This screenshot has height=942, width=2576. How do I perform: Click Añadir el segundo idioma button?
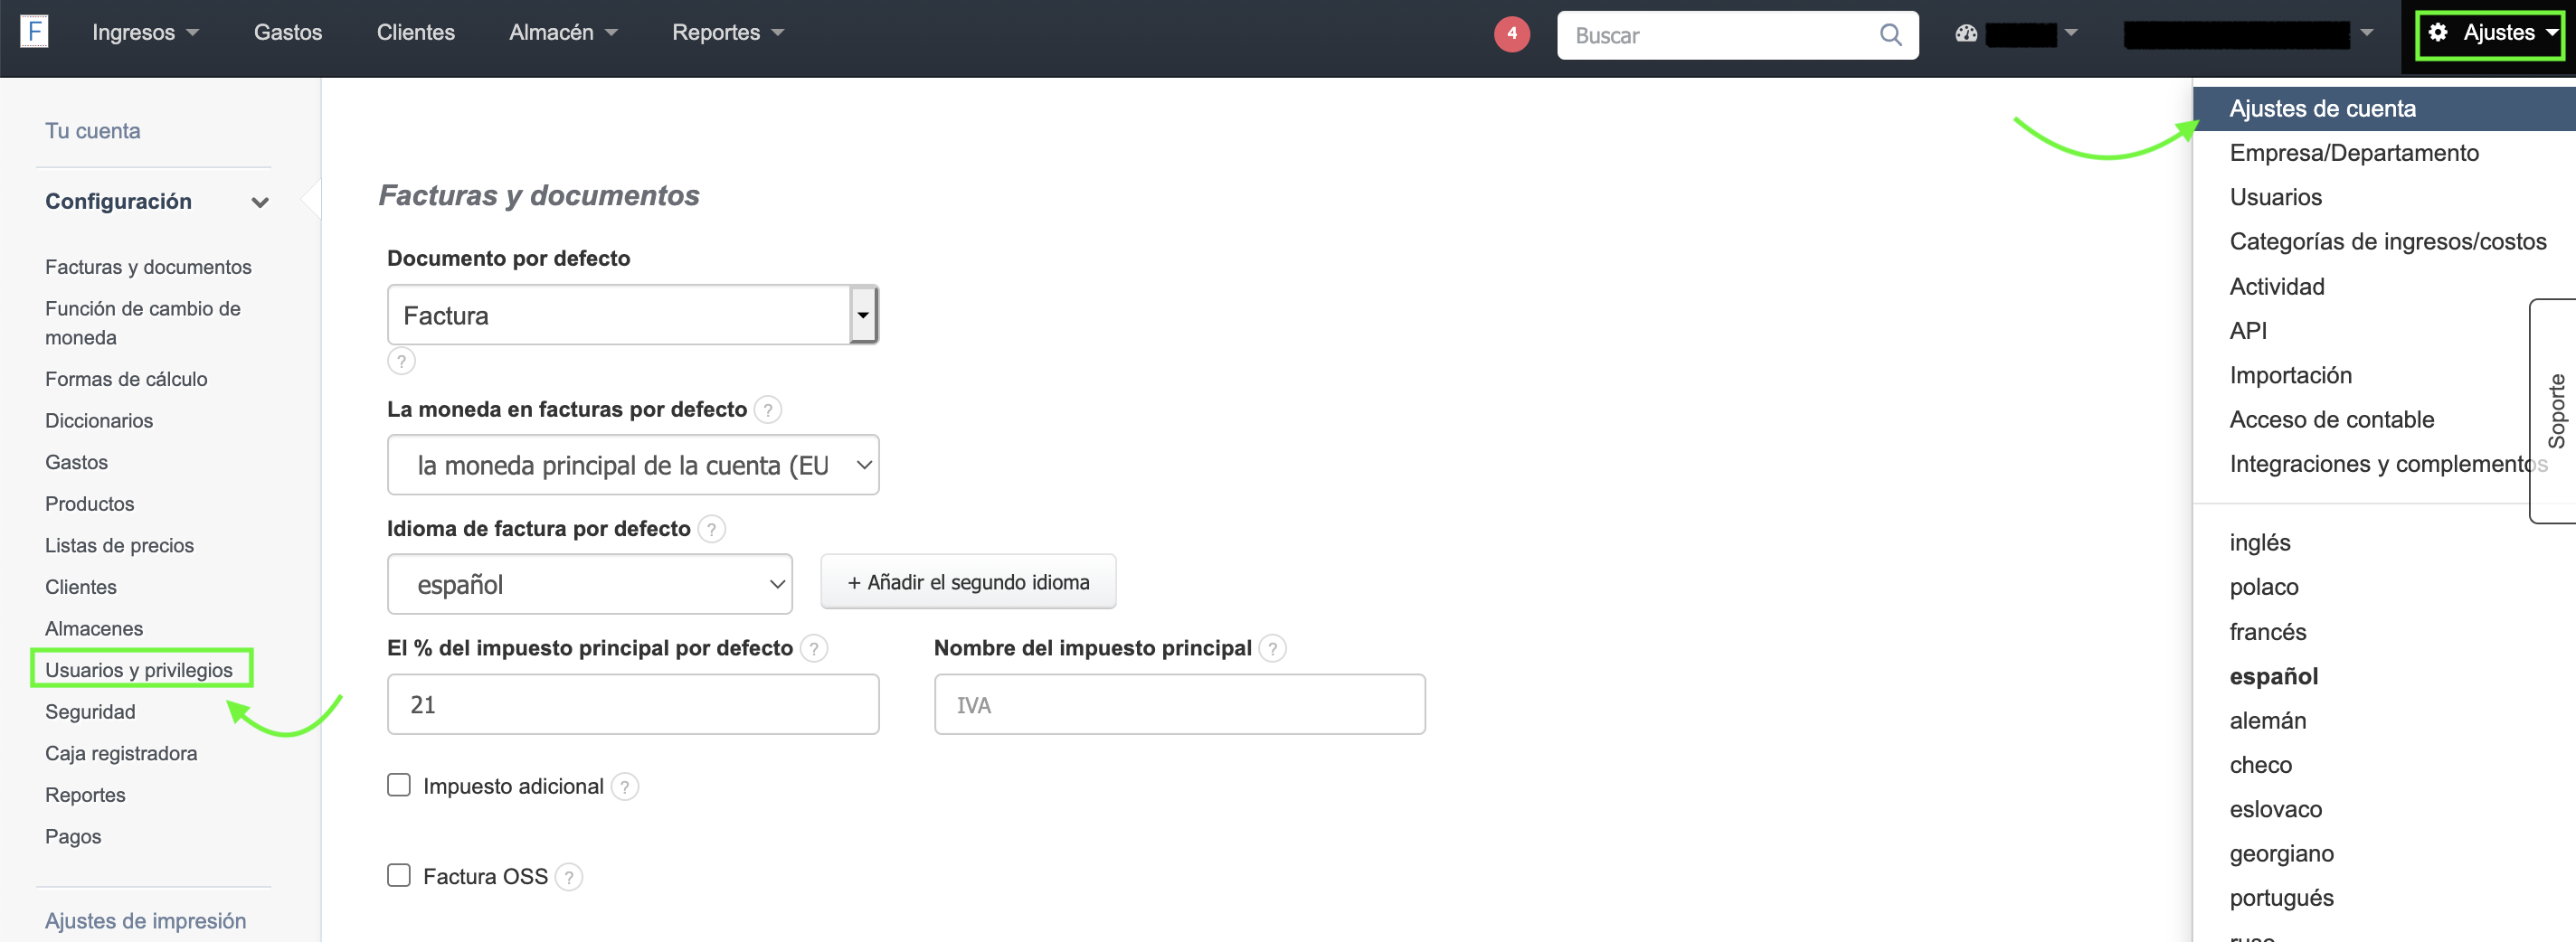(967, 582)
